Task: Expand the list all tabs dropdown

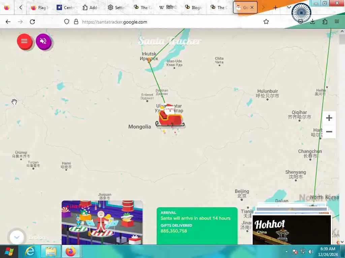Action: tap(289, 7)
